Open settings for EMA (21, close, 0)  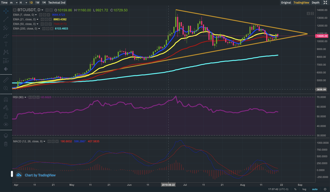click(46, 19)
